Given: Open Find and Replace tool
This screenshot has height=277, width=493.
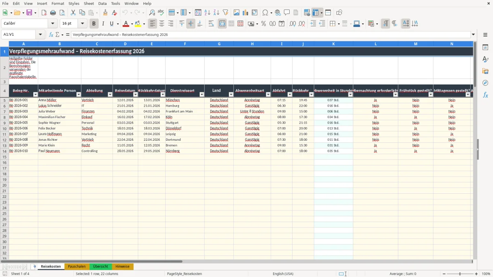Looking at the screenshot, I should coord(152,13).
